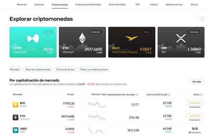The width and height of the screenshot is (210, 137).
Task: Click the Ethereum diamond logo on card
Action: 82,38
